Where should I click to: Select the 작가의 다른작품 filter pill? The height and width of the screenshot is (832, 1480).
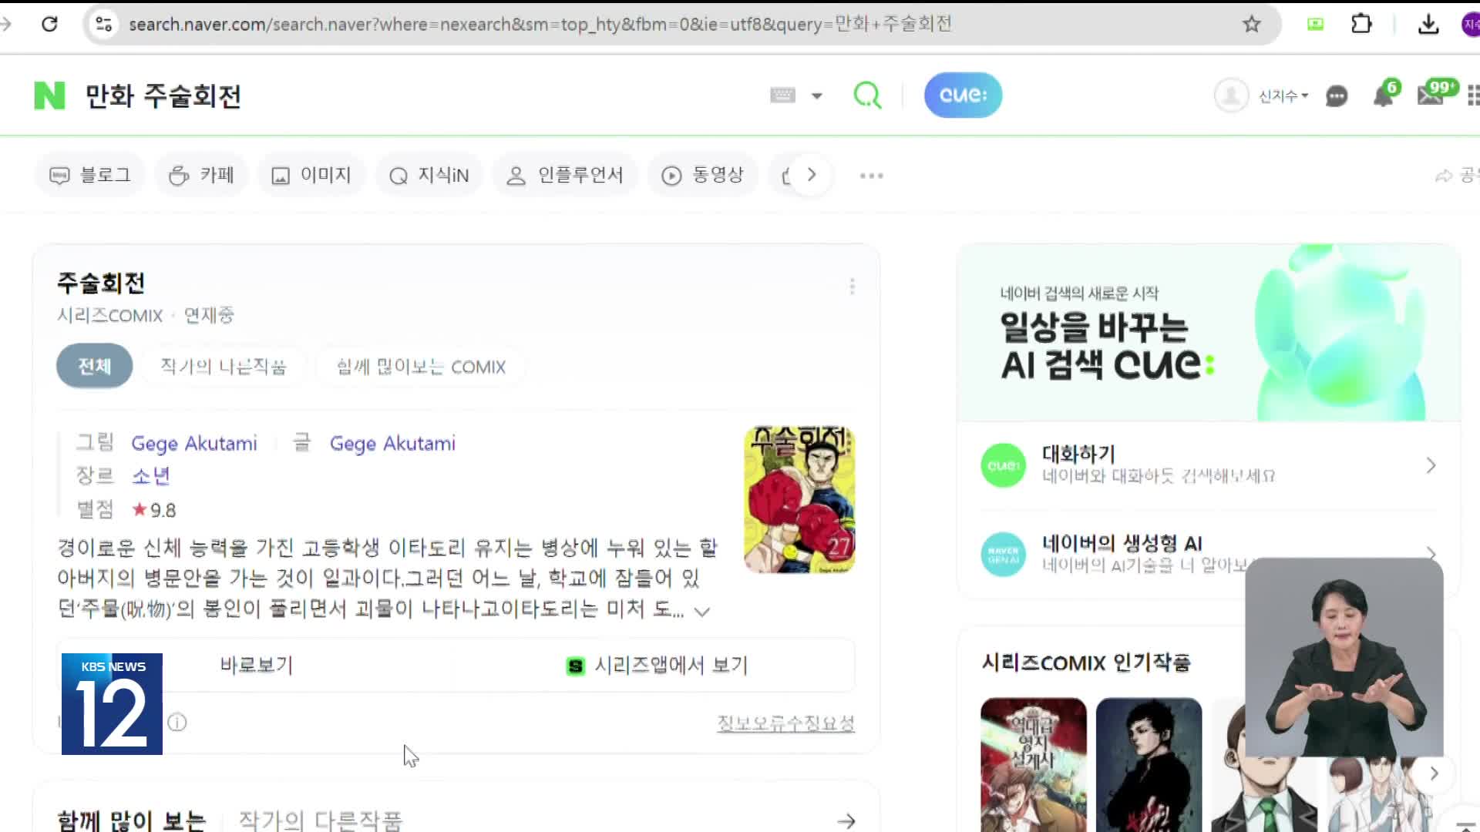[x=224, y=367]
